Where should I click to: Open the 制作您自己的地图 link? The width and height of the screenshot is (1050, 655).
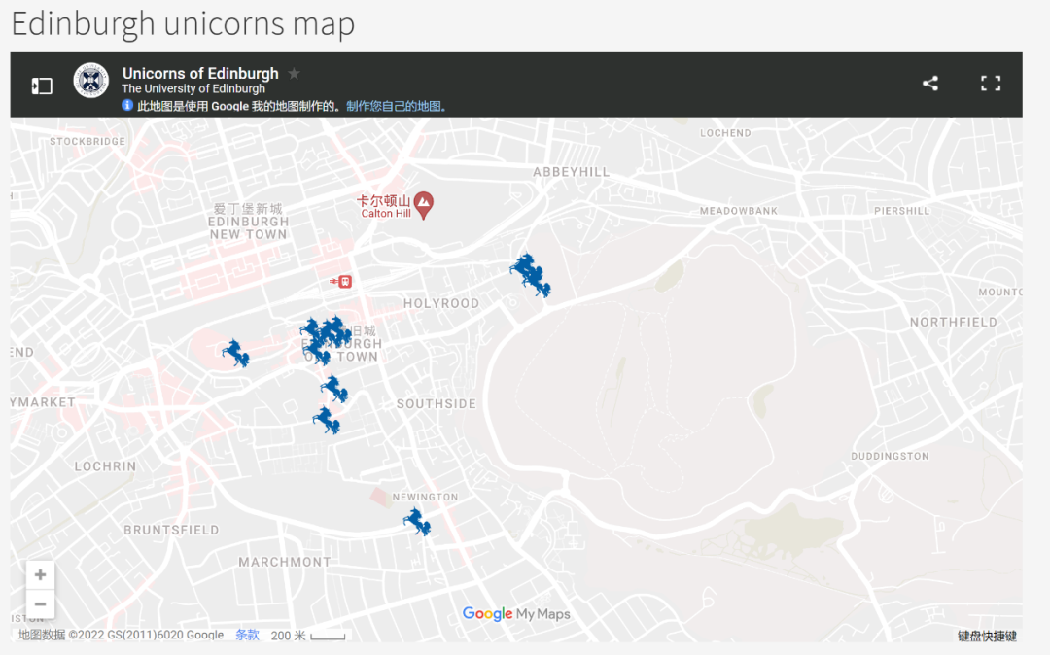coord(397,106)
